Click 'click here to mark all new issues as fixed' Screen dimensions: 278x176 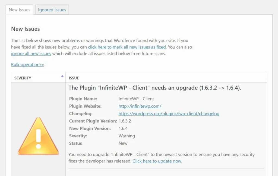tap(127, 47)
